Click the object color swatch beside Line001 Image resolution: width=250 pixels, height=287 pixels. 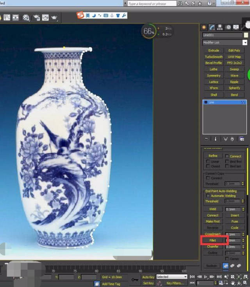point(245,35)
